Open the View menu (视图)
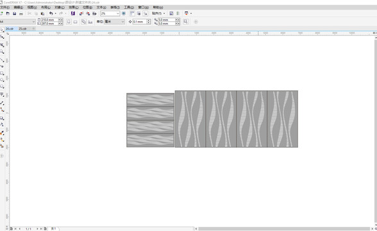 tap(32, 8)
